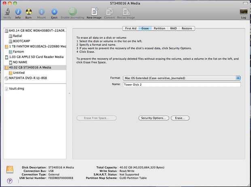Click the large disk icon beside Disk Description

tap(10, 170)
